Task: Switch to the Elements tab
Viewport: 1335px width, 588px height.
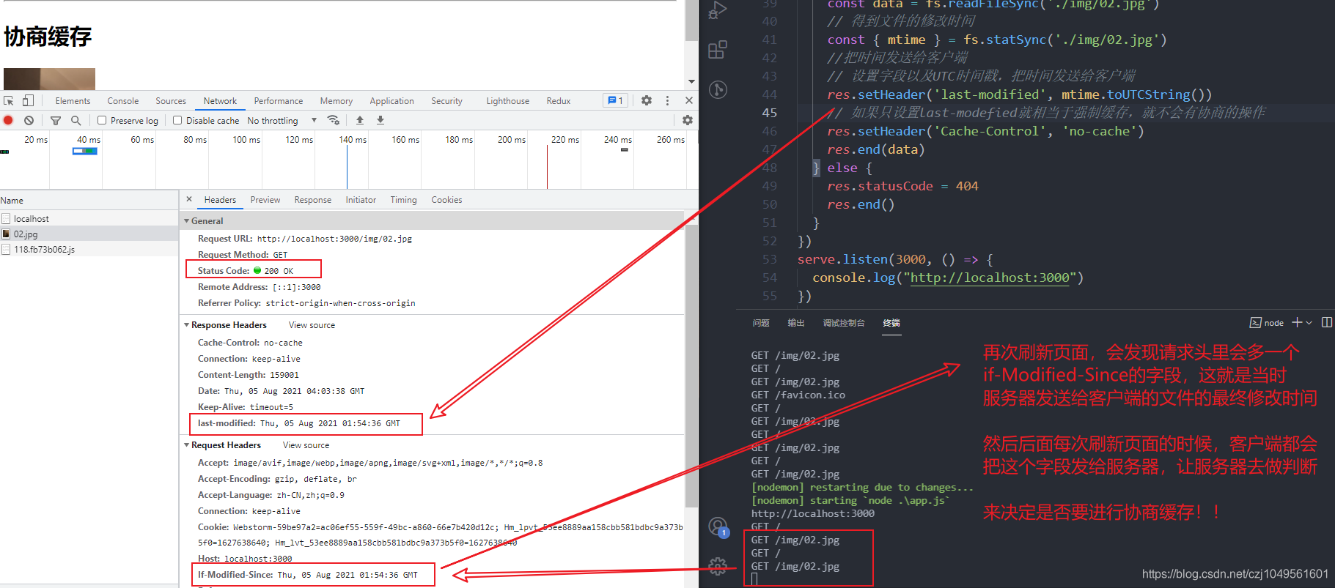Action: [73, 101]
